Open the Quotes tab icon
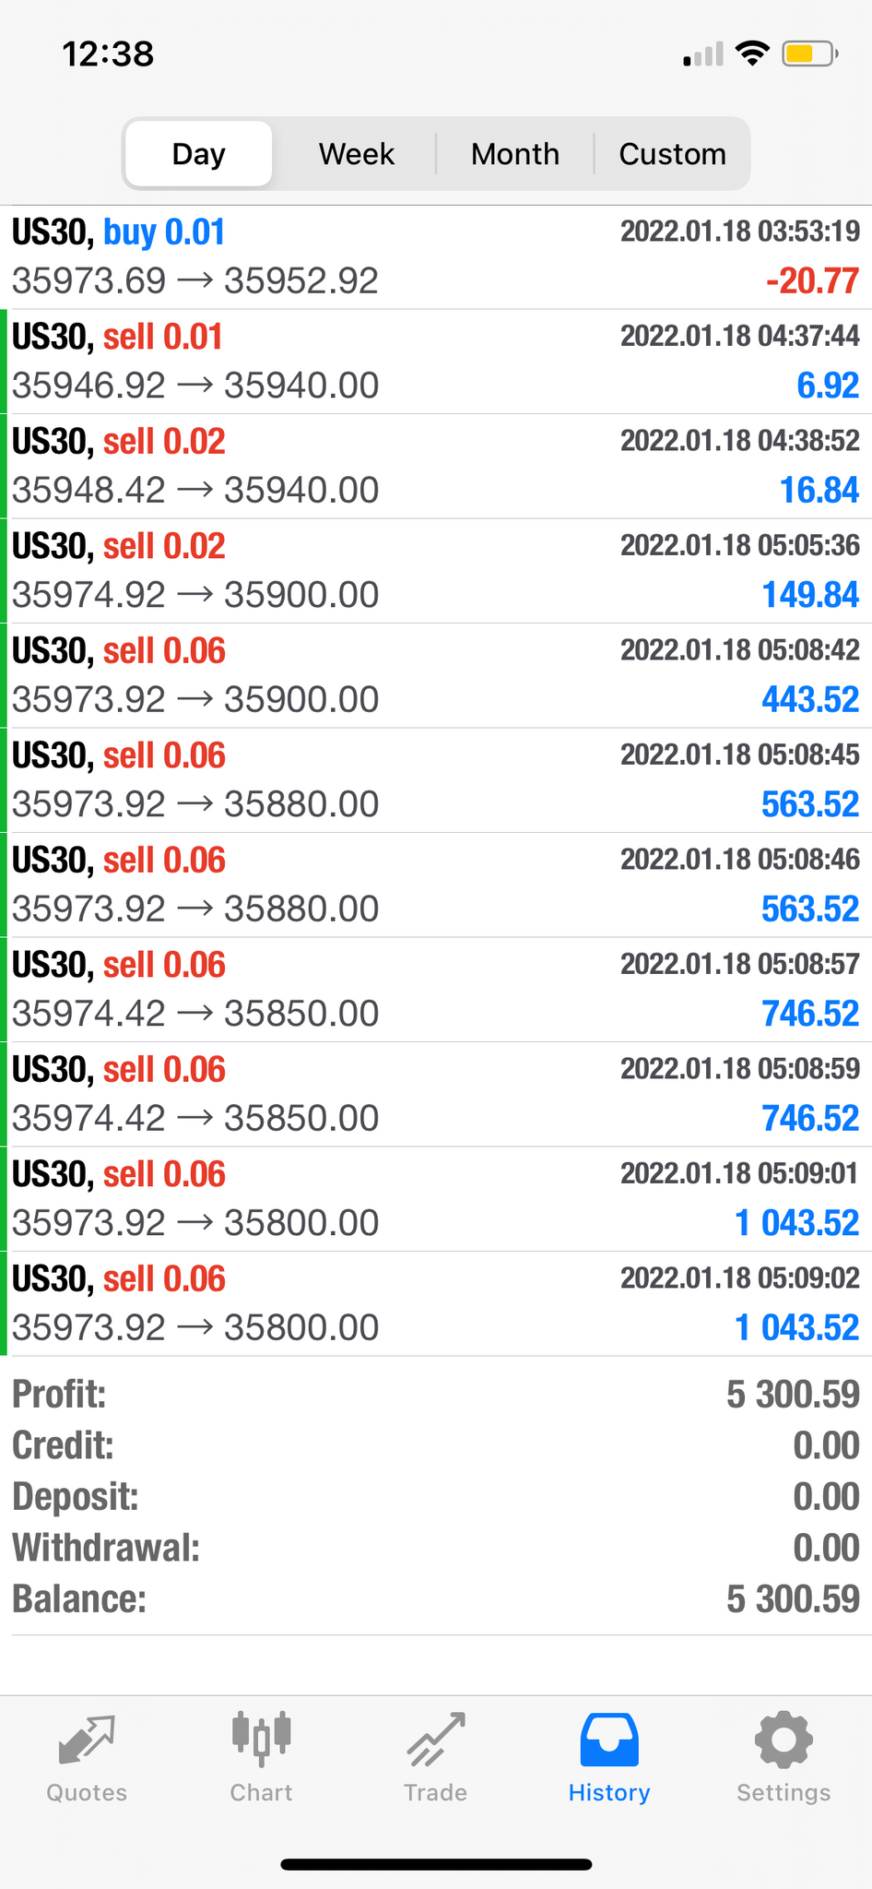Viewport: 872px width, 1889px height. [x=87, y=1740]
